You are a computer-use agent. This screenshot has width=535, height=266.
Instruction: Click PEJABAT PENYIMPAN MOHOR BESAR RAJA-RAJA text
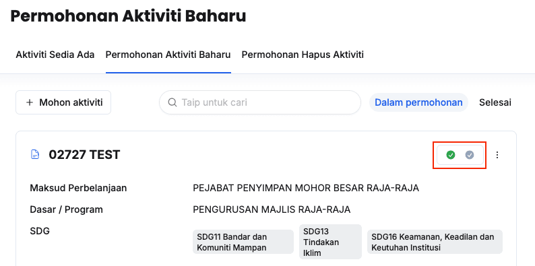point(306,188)
